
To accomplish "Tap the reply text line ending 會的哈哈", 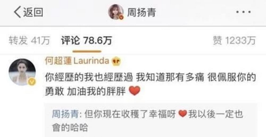I will coord(70,128).
